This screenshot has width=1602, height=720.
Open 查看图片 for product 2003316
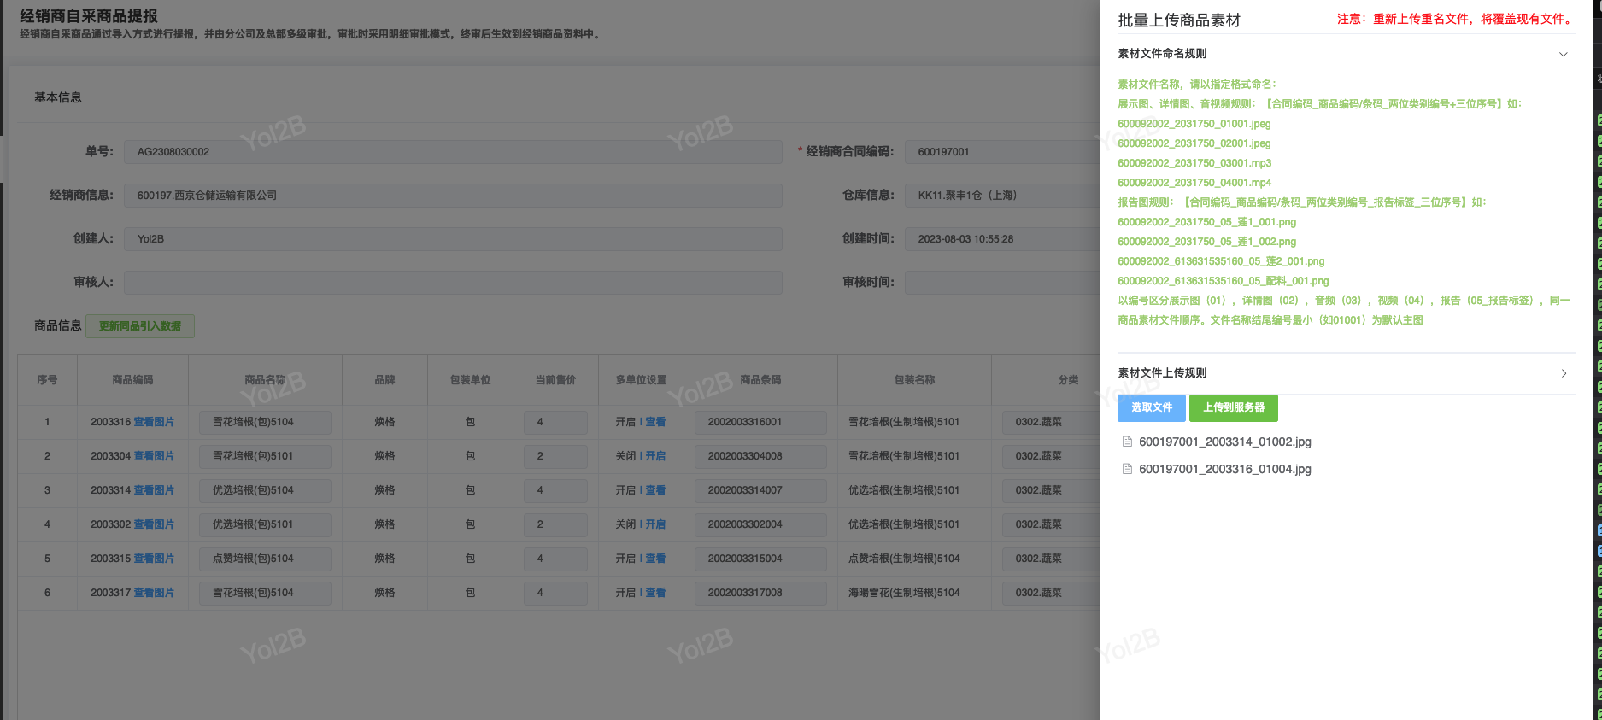coord(154,422)
